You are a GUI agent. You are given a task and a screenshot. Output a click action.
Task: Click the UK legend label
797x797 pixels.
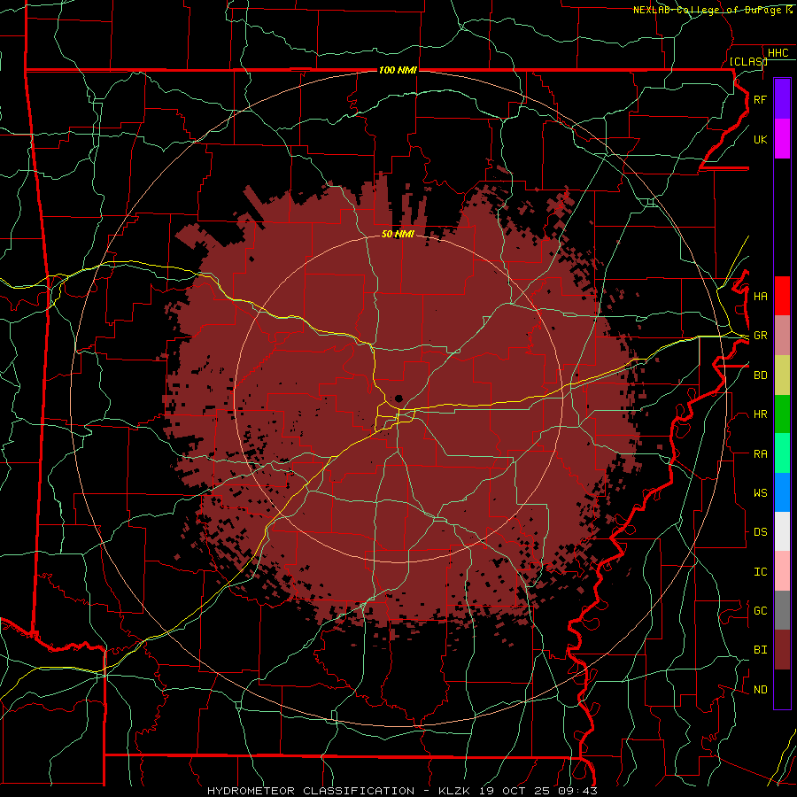click(x=760, y=139)
